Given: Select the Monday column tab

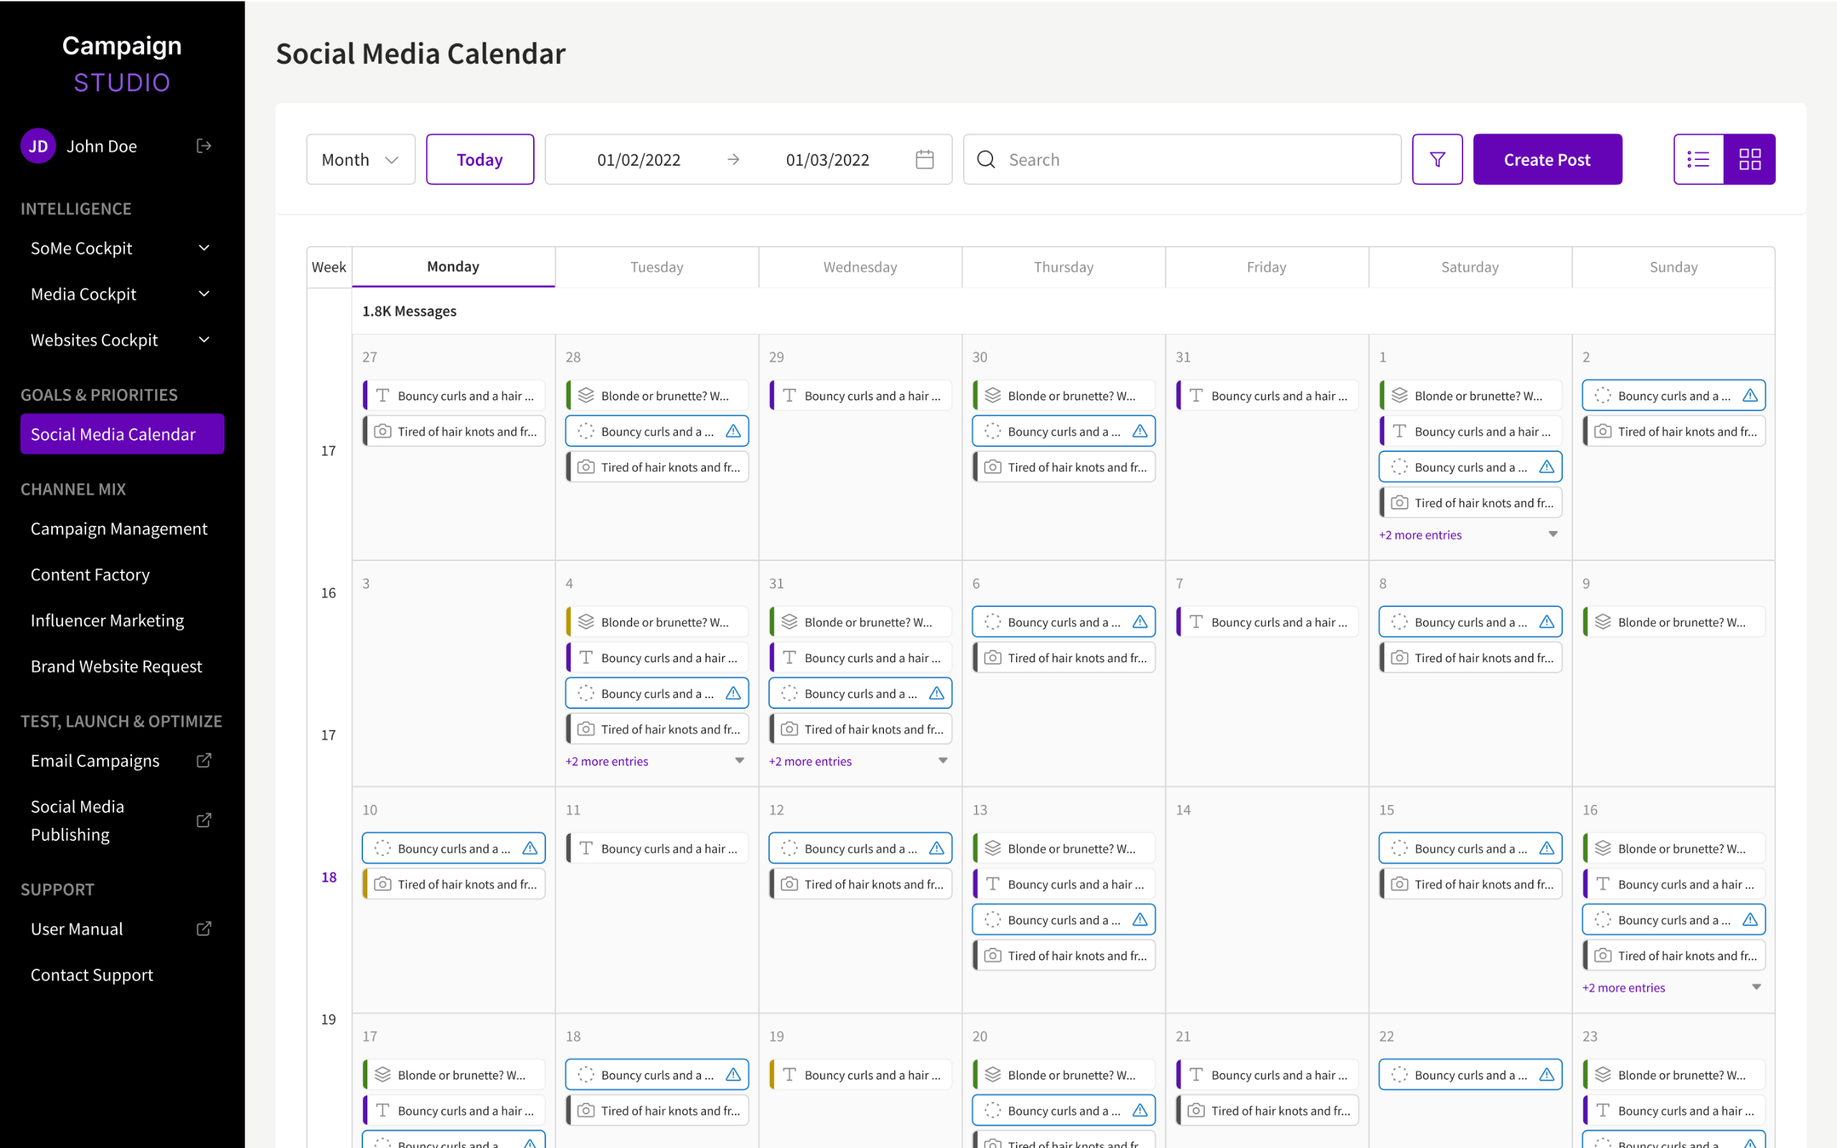Looking at the screenshot, I should [454, 266].
